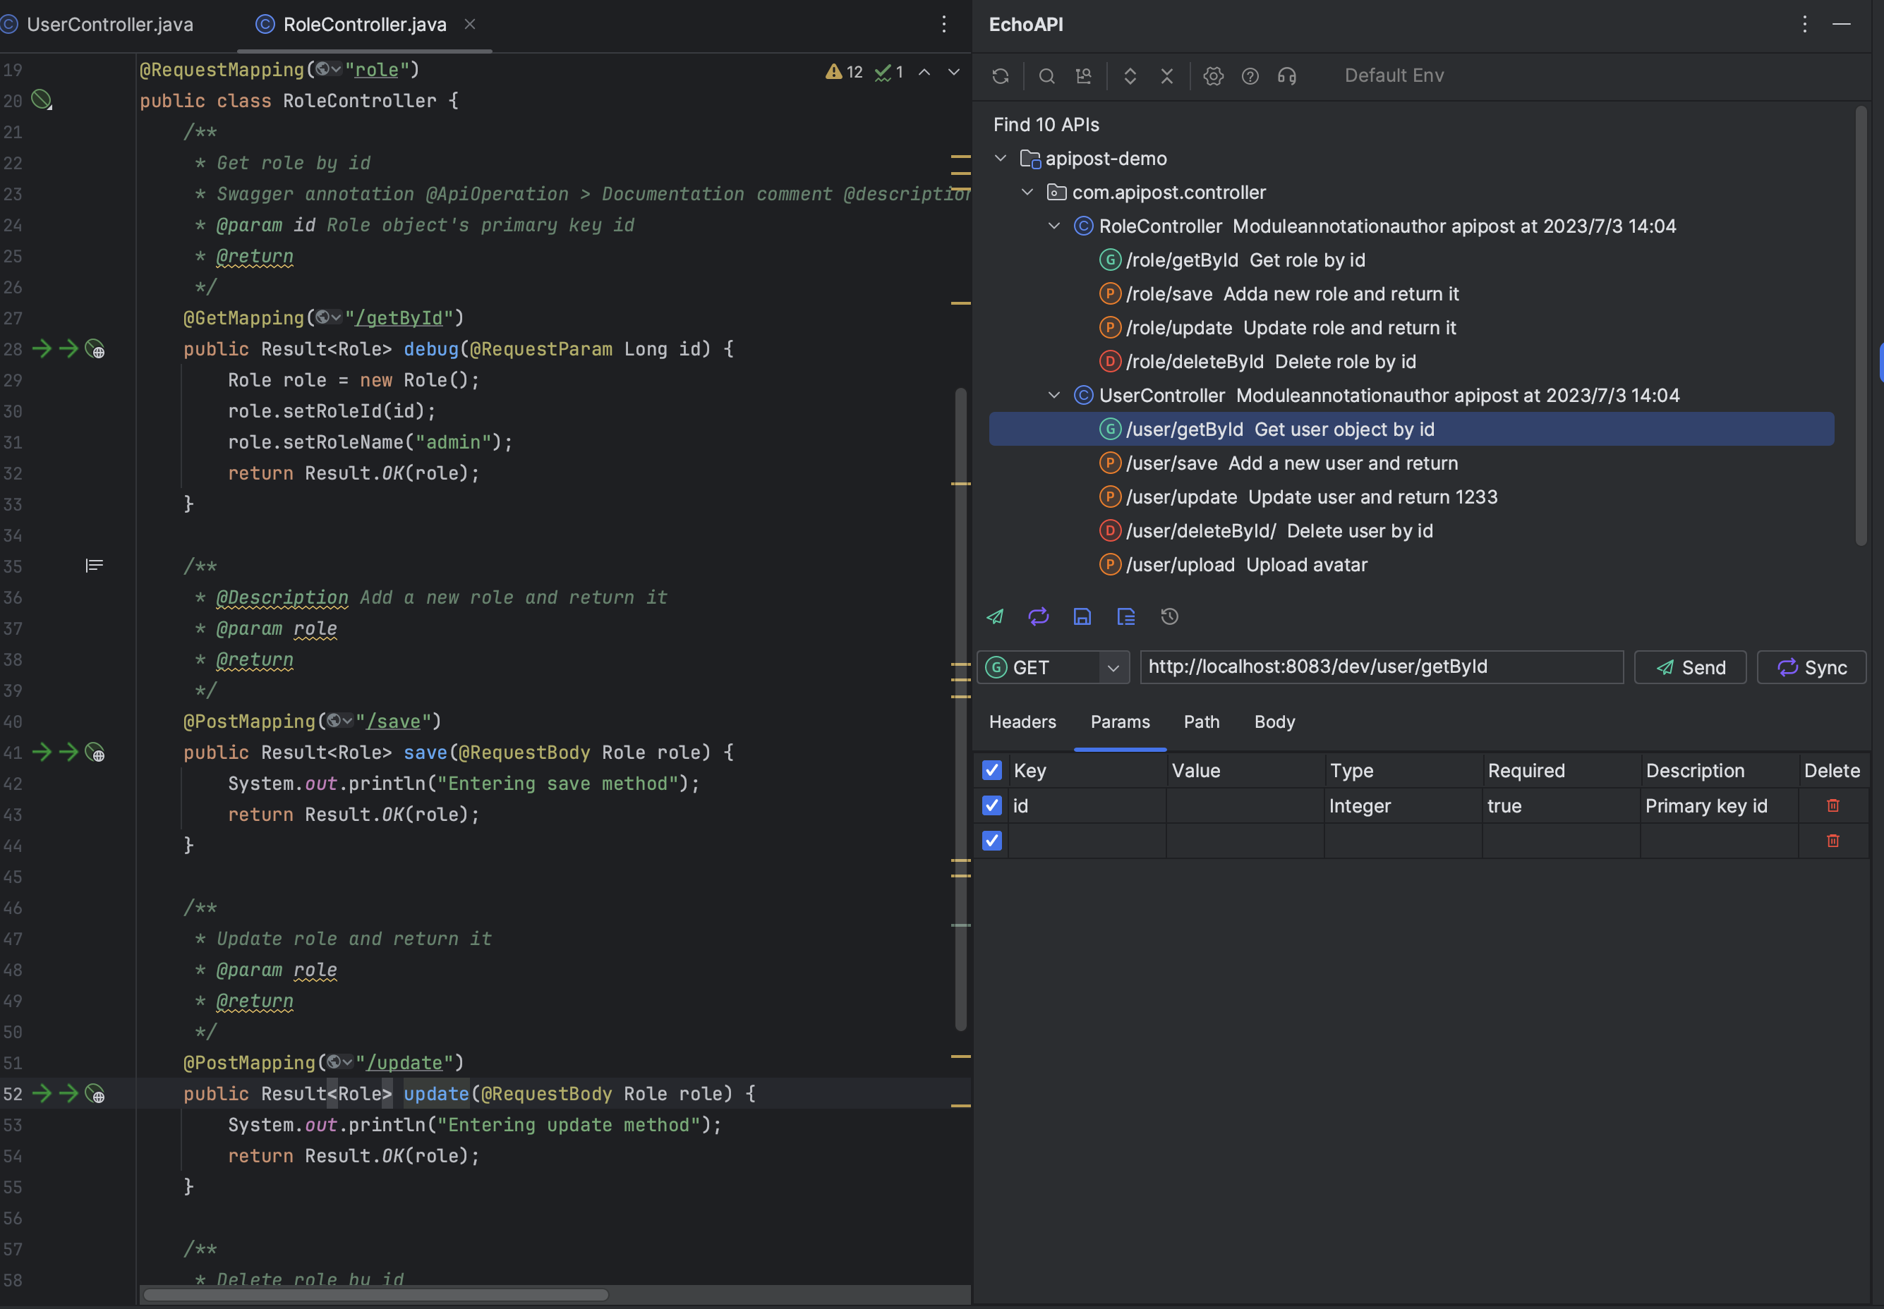Click the editor vertical scrollbar thumb
Viewport: 1884px width, 1309px height.
pyautogui.click(x=960, y=710)
